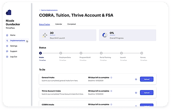This screenshot has width=171, height=110.
Task: Click the info icon beside Thrive Account Intake deadline
Action: [111, 91]
